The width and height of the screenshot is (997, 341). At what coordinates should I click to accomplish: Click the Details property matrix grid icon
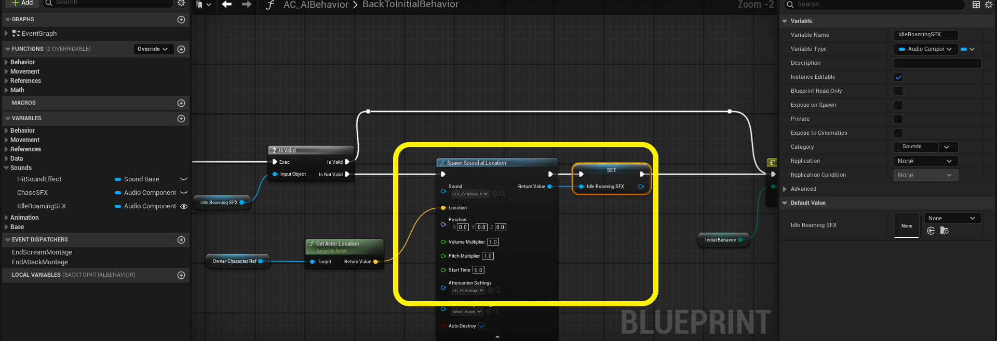click(976, 5)
